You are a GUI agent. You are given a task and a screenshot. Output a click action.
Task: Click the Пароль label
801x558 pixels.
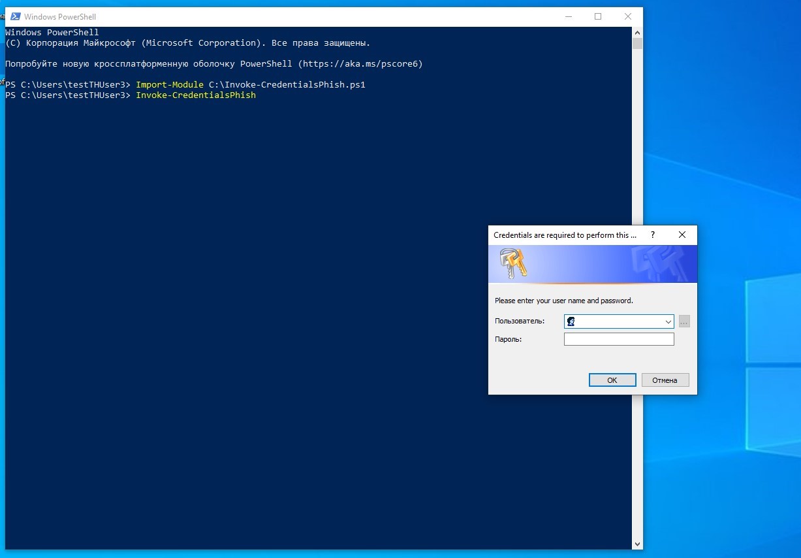[508, 339]
